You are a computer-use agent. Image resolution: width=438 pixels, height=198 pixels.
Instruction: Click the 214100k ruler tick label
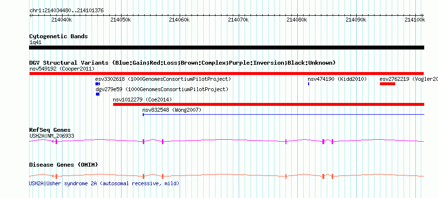(415, 20)
